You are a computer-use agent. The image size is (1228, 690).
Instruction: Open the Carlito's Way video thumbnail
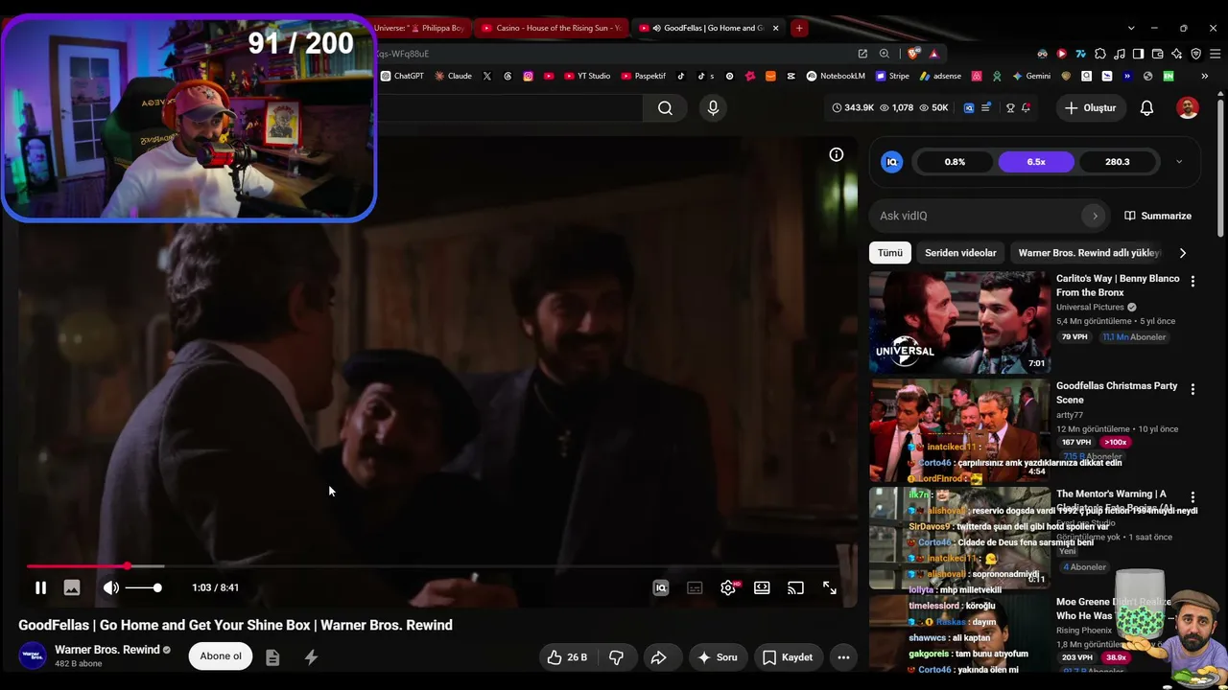pos(959,322)
